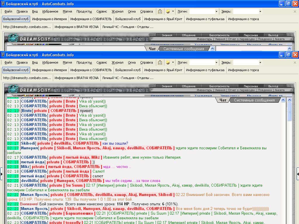Select the Чат tab in the front window
The width and height of the screenshot is (299, 224).
223,100
